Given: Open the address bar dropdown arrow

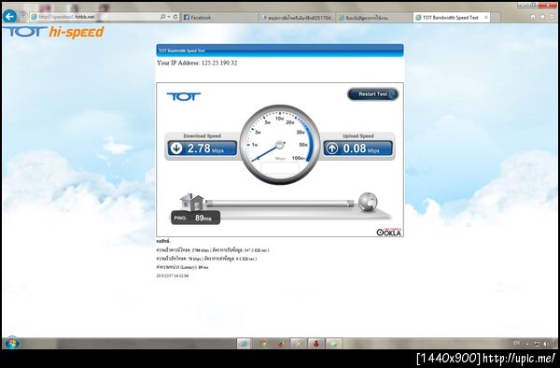Looking at the screenshot, I should (x=169, y=17).
